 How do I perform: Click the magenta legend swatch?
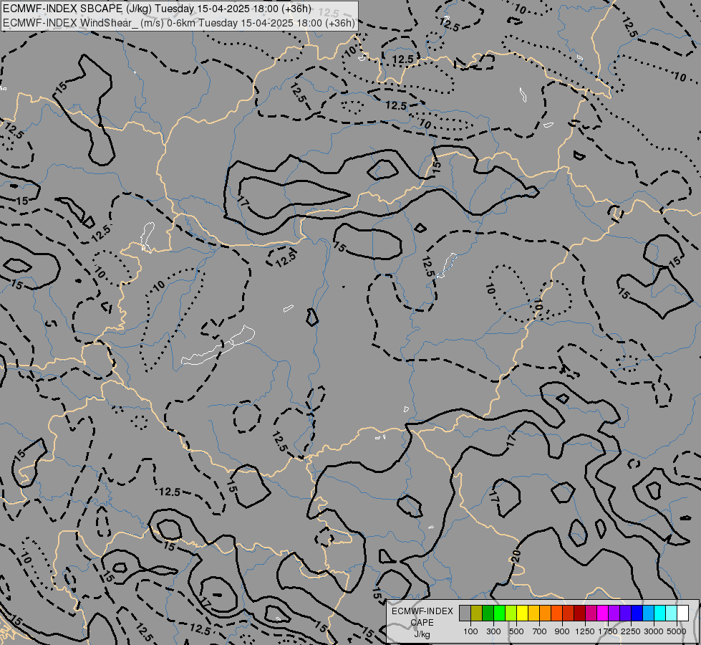click(603, 613)
